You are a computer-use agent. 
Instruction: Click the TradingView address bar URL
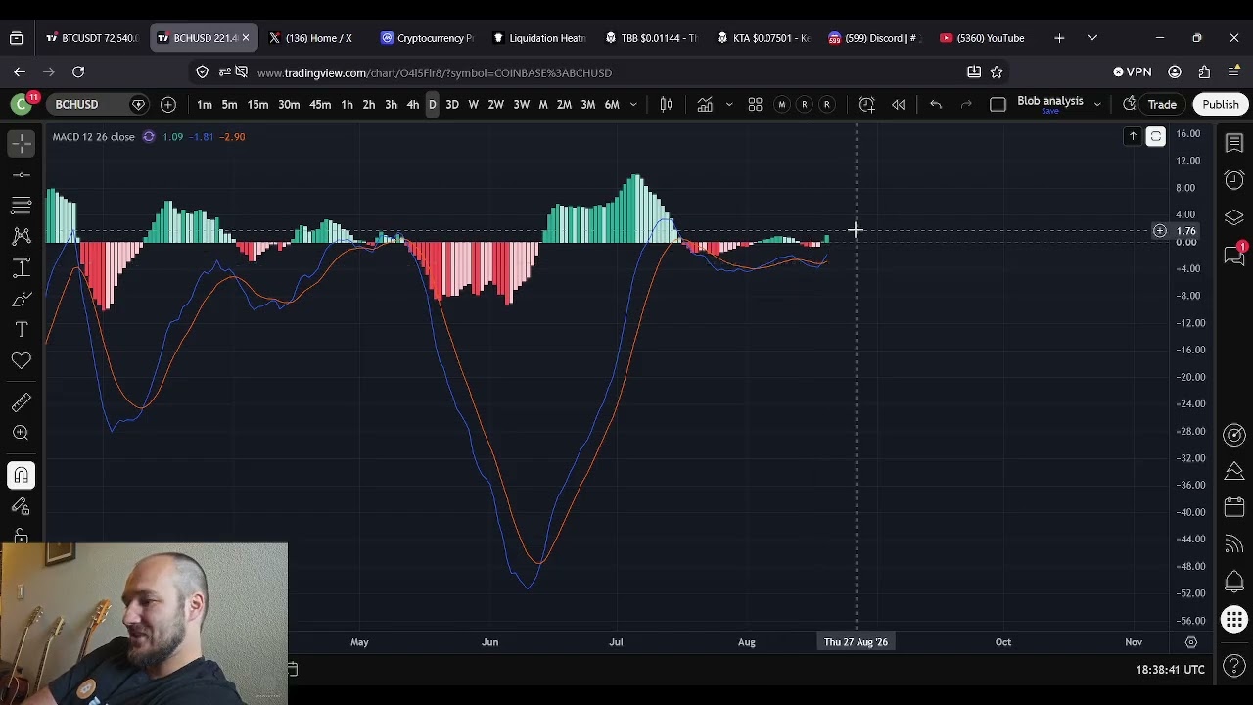[x=435, y=72]
